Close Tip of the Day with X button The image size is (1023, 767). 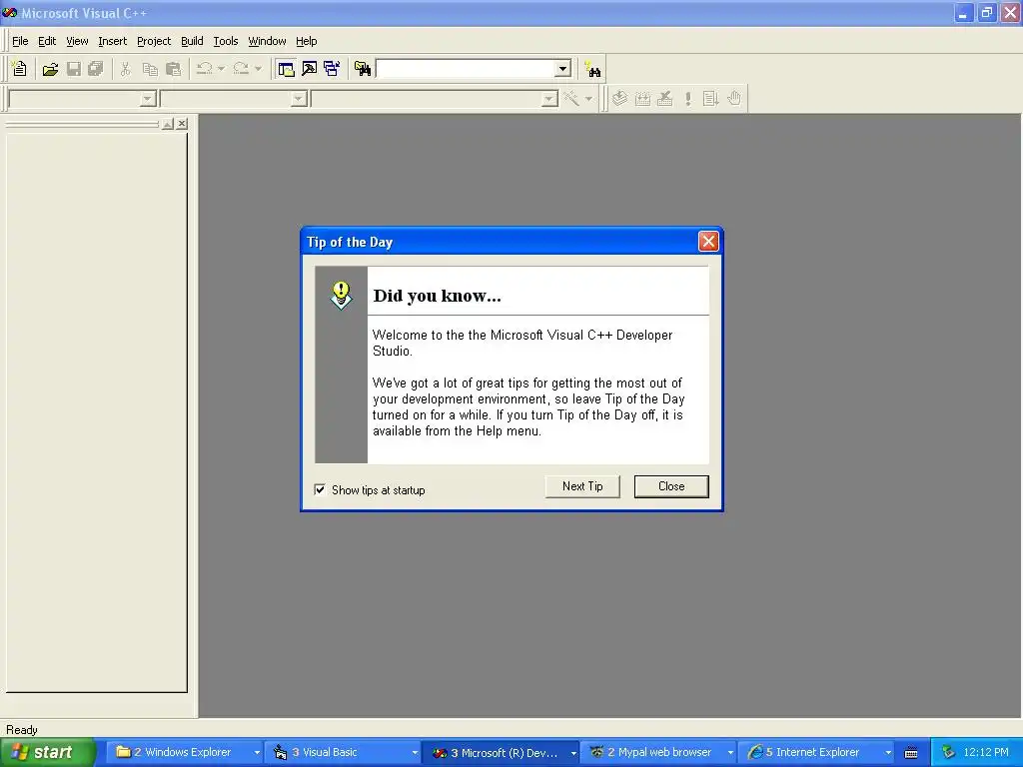pos(708,242)
